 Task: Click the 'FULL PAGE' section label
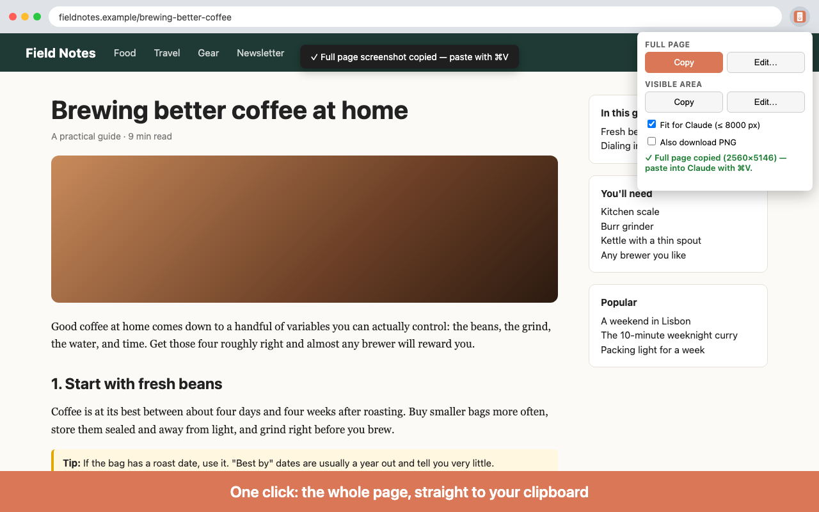(x=667, y=45)
